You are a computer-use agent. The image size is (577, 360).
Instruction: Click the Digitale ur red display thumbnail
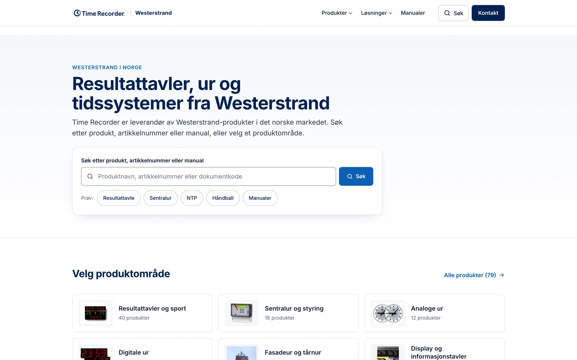[x=95, y=352]
